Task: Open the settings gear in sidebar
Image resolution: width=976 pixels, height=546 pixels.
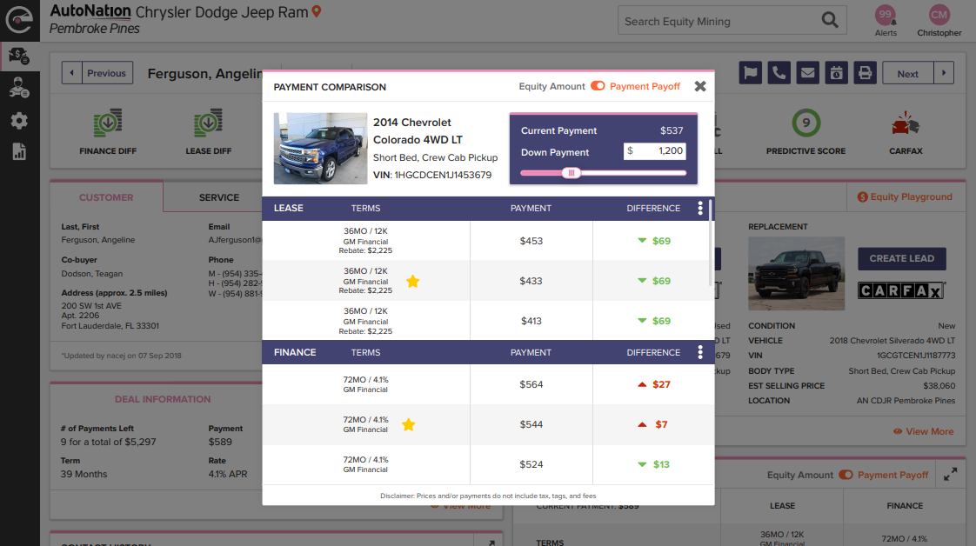Action: click(x=19, y=120)
